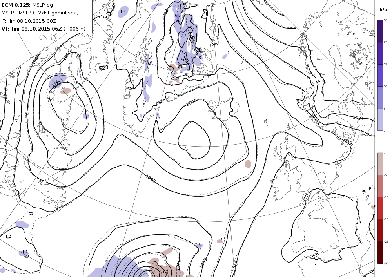This screenshot has width=392, height=277.
Task: Click the "1024" isobar contour label
Action: 358,118
